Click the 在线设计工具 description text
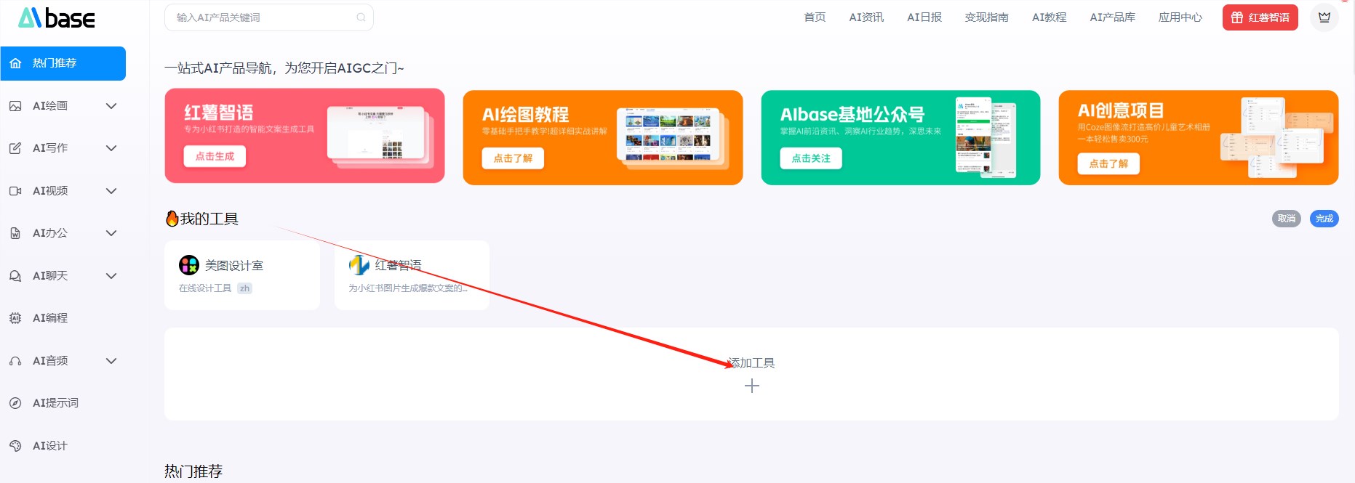The height and width of the screenshot is (483, 1355). click(205, 288)
